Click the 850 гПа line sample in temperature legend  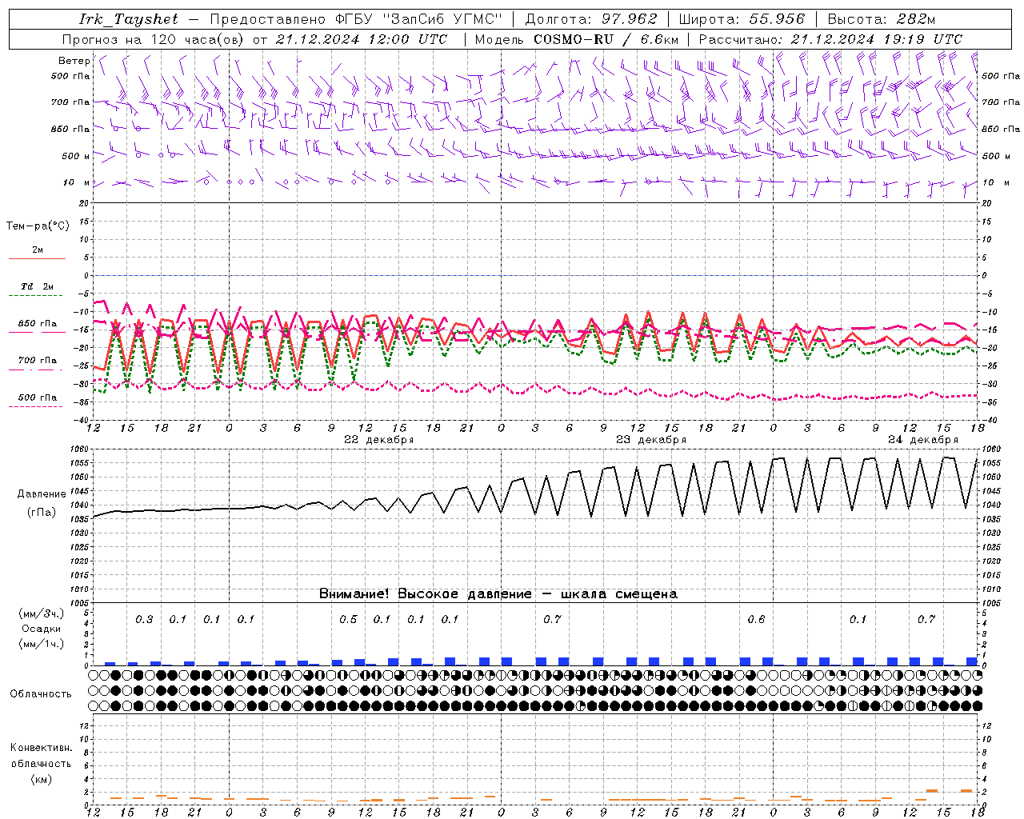[37, 332]
